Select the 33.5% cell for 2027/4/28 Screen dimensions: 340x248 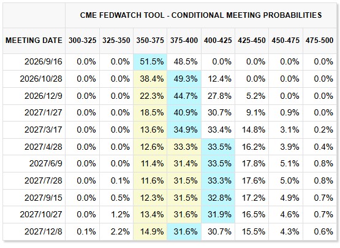[x=219, y=147]
